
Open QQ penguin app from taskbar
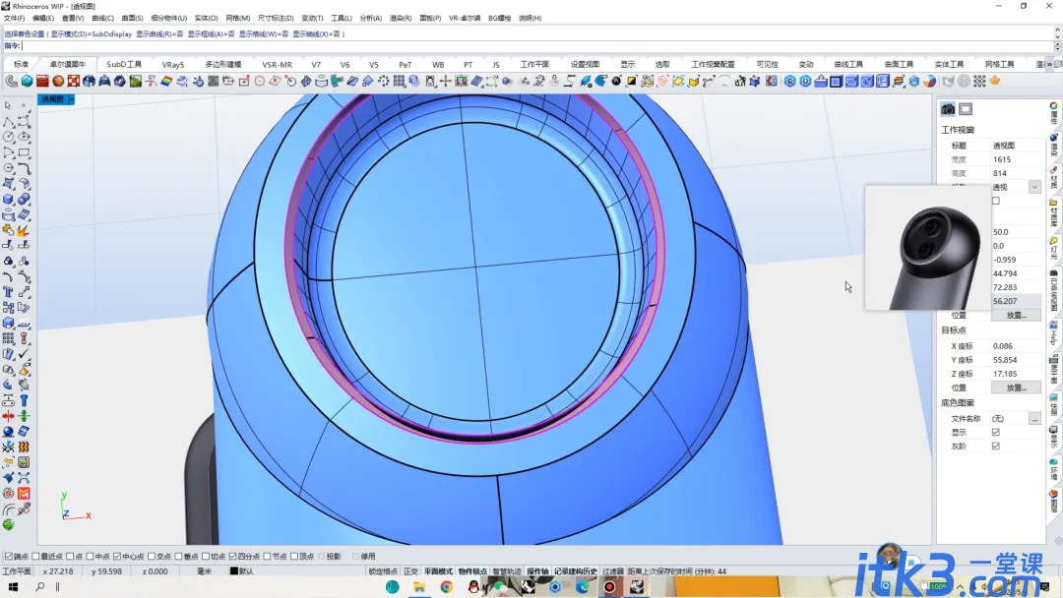(473, 587)
